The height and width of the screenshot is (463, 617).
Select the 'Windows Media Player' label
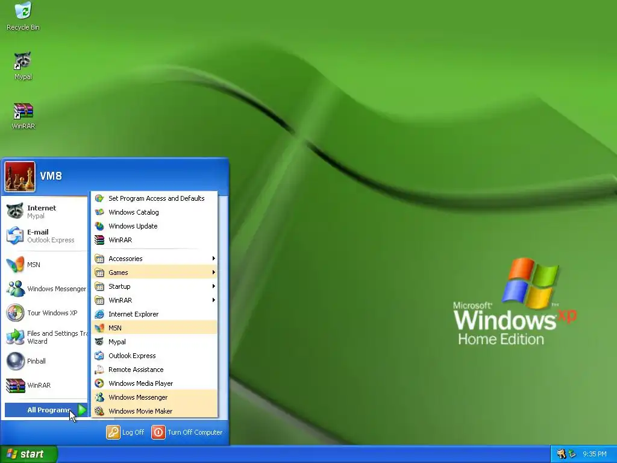point(141,383)
